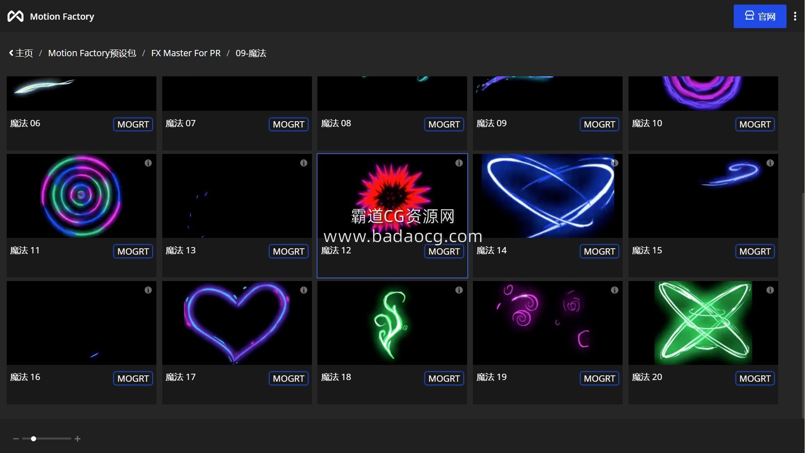The image size is (805, 453).
Task: Open the three-dot more options menu
Action: click(795, 16)
